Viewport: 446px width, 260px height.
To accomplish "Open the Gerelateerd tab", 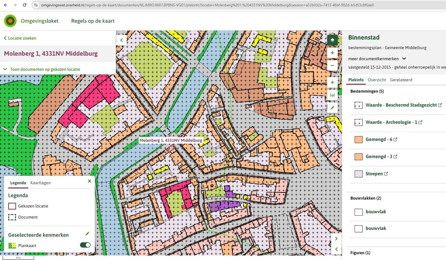I will point(401,80).
